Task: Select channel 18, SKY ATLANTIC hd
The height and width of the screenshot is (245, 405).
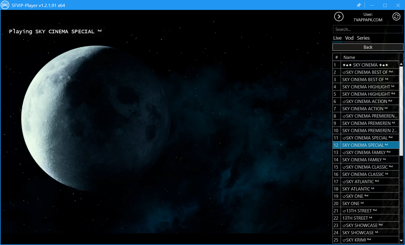Action: pos(366,189)
